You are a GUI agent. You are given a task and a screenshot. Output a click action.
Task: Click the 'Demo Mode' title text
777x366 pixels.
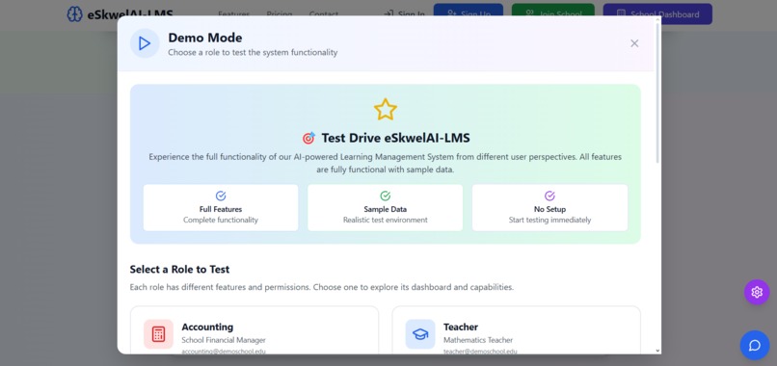click(204, 38)
